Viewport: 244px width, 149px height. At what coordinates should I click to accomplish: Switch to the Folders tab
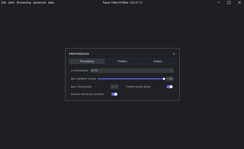tap(122, 61)
